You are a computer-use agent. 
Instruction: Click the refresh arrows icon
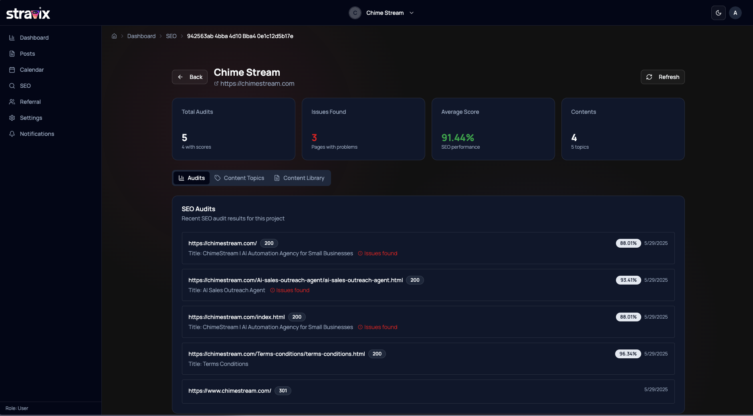coord(649,77)
